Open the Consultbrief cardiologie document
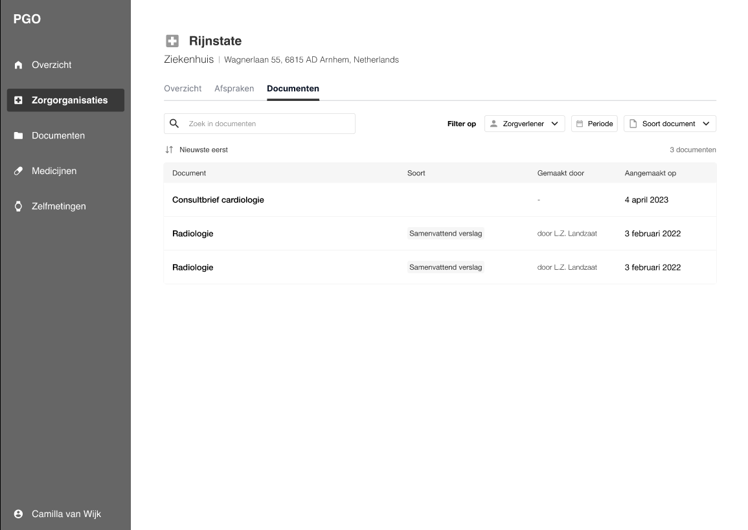The image size is (748, 530). pos(218,200)
